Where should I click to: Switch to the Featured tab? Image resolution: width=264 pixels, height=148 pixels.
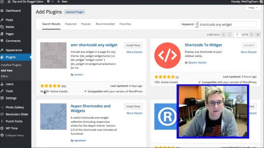[x=71, y=24]
